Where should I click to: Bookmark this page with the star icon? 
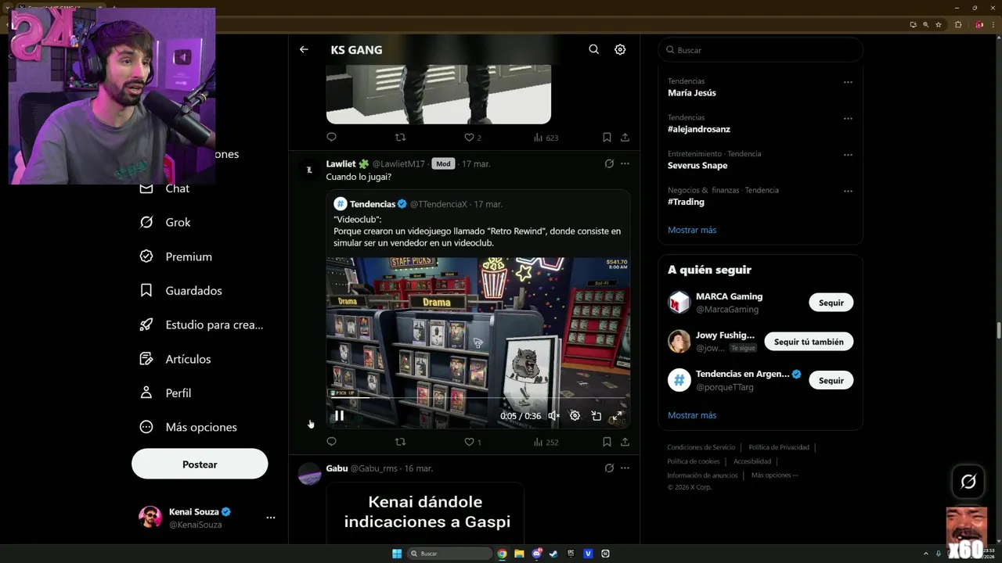coord(939,24)
